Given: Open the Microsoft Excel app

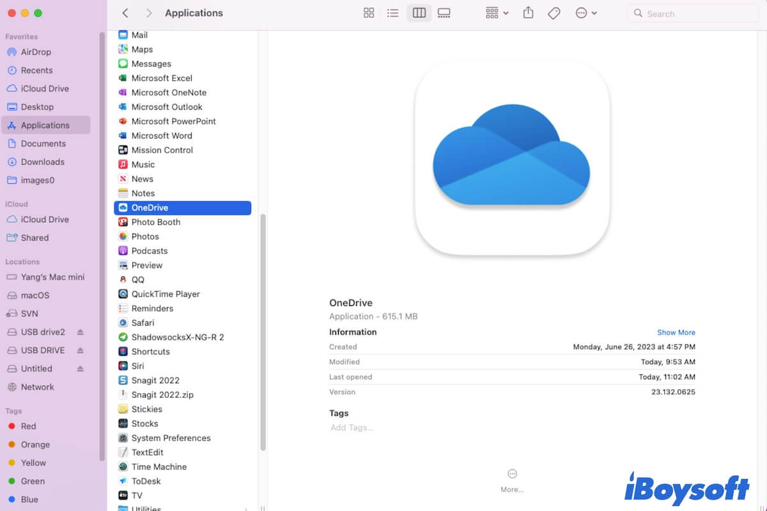Looking at the screenshot, I should coord(161,78).
